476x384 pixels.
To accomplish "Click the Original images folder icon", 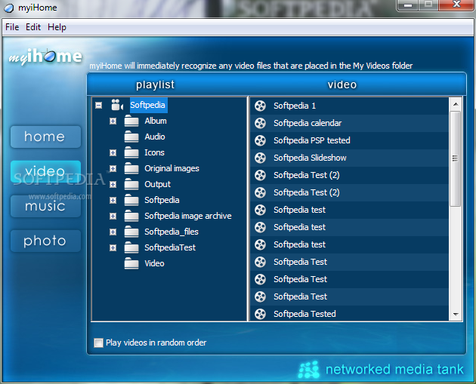I will coord(131,168).
